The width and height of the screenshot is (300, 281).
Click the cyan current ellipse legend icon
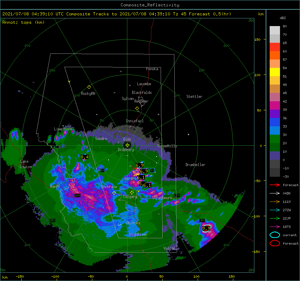(275, 235)
